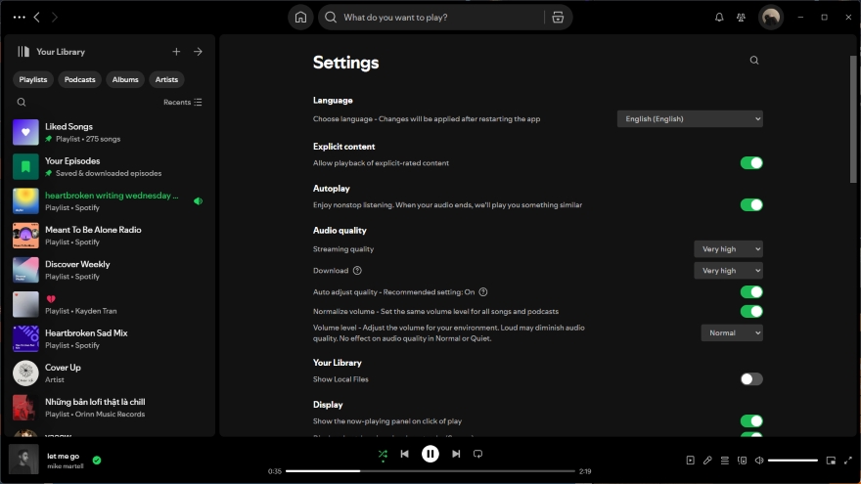Pause the current song
The width and height of the screenshot is (861, 484).
click(x=430, y=454)
